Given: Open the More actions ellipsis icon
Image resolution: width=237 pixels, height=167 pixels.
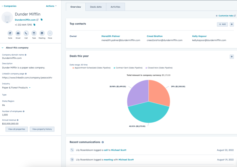Looking at the screenshot, I should (50, 33).
